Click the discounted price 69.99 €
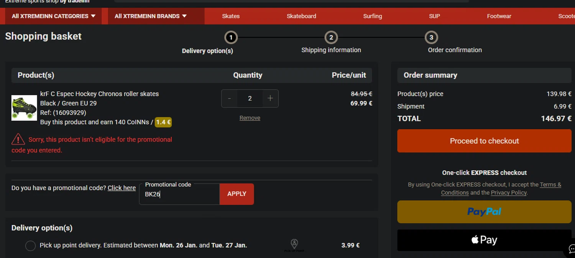 [361, 103]
